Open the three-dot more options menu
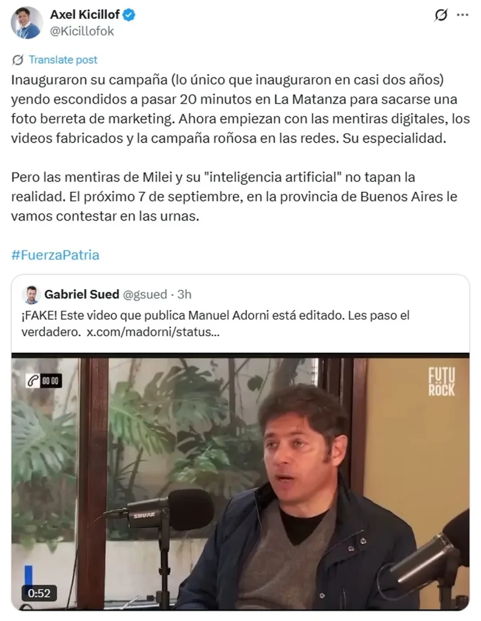 point(463,15)
